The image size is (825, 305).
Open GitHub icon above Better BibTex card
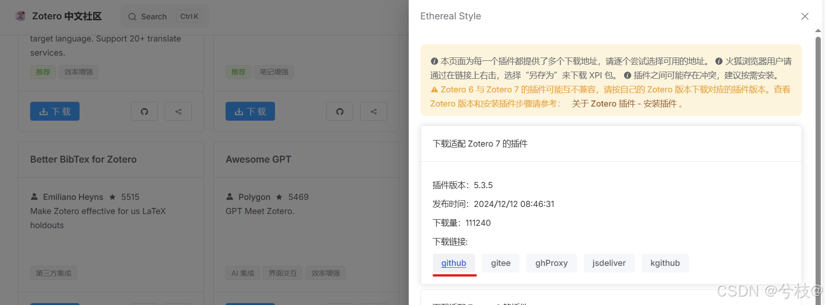click(x=144, y=111)
